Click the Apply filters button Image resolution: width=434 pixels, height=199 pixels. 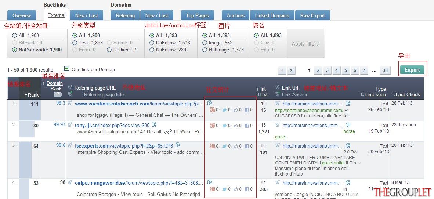305,44
